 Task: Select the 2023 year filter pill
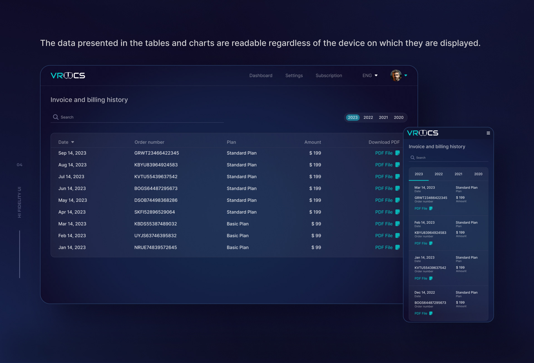pos(353,117)
